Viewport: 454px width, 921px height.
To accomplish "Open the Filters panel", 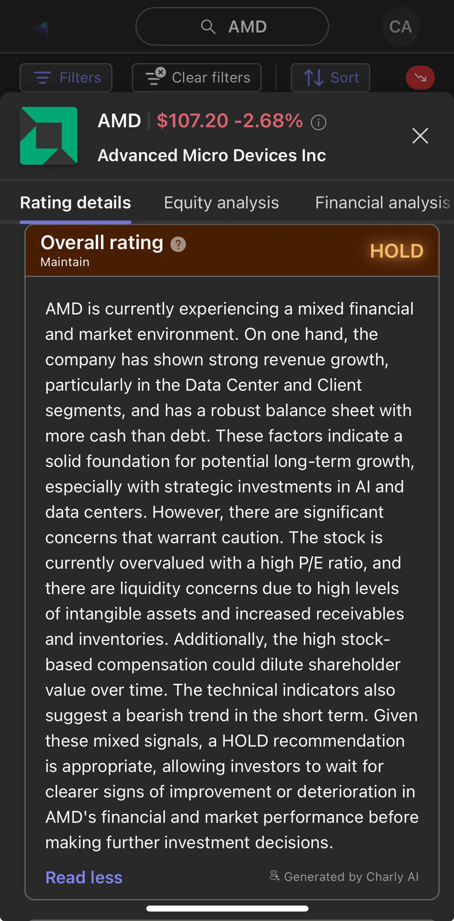I will pyautogui.click(x=66, y=78).
